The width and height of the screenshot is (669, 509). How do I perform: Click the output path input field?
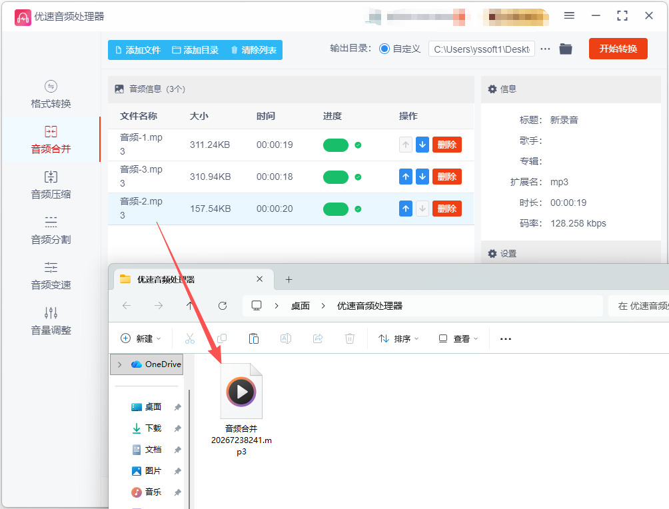click(481, 49)
